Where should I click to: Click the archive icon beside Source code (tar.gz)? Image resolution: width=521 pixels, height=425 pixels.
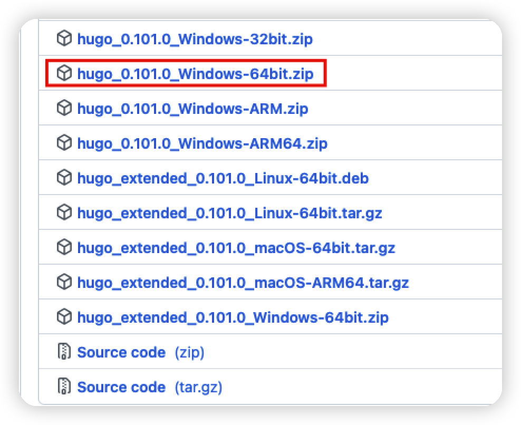[x=64, y=387]
